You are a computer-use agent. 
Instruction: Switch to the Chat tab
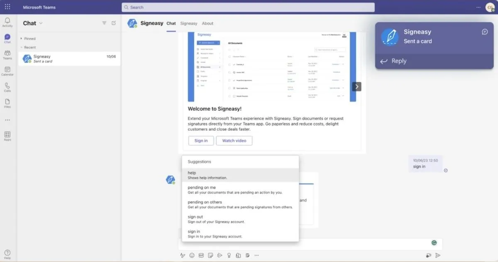click(171, 24)
